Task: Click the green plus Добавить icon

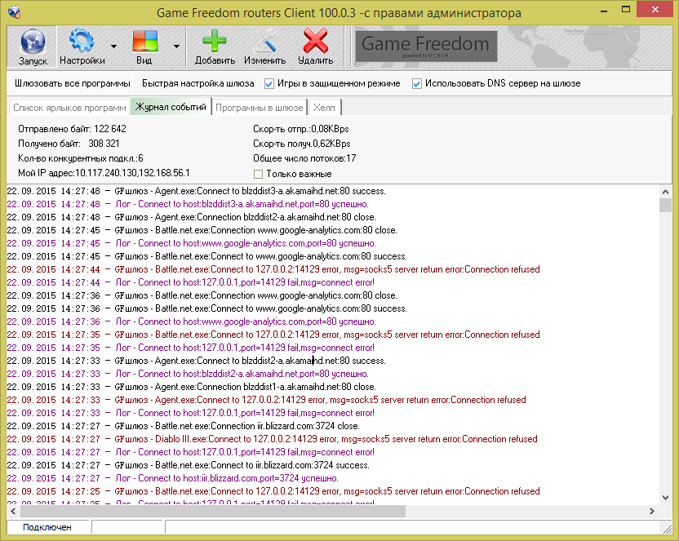Action: 215,41
